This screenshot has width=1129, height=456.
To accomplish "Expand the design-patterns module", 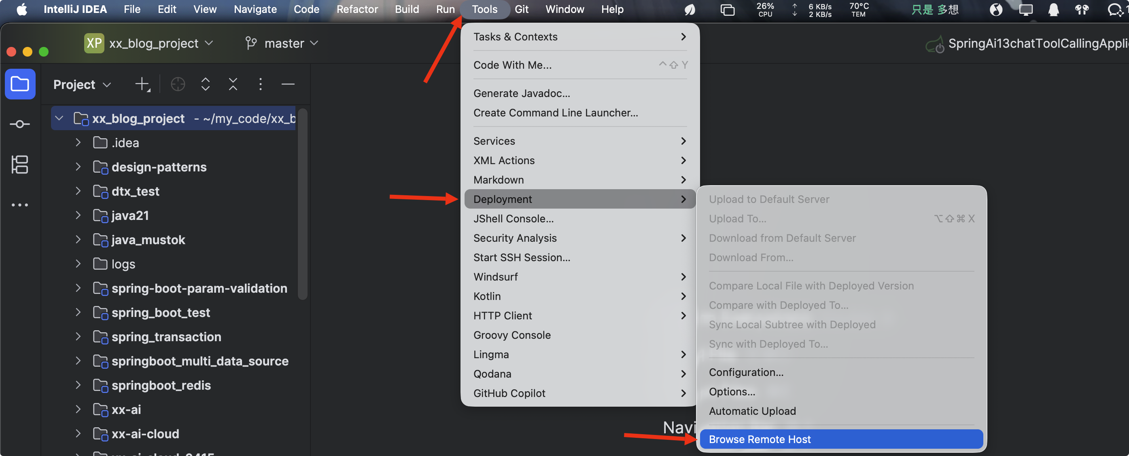I will click(x=78, y=167).
